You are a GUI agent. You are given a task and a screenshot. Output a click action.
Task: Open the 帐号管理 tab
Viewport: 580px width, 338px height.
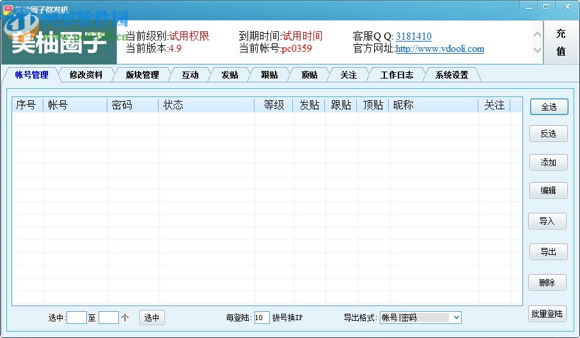tap(31, 75)
